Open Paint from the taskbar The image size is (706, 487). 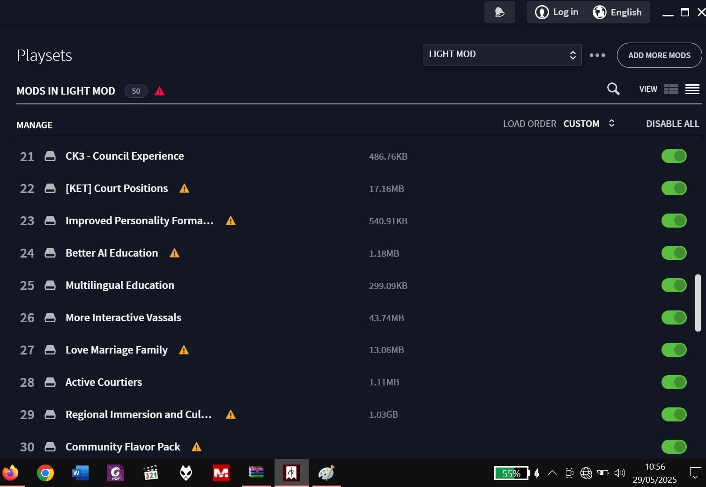[x=327, y=473]
